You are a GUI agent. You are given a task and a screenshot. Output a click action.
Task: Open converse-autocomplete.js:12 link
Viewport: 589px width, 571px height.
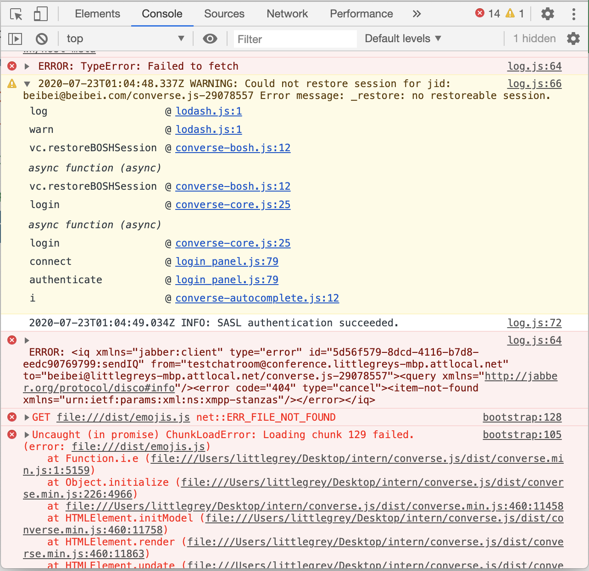click(257, 298)
